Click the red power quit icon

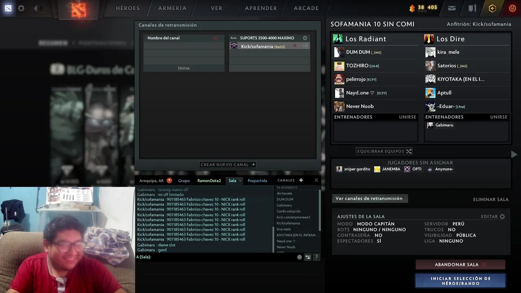(512, 8)
